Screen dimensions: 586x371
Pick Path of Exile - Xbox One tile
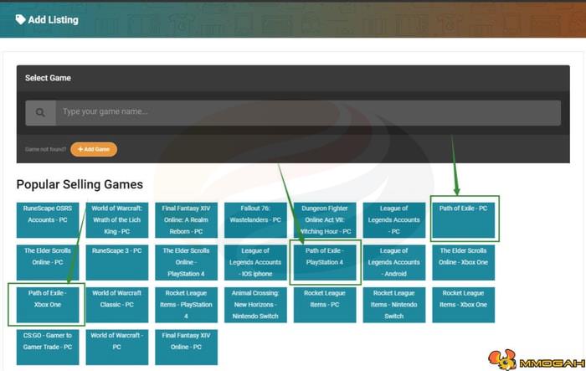[48, 304]
